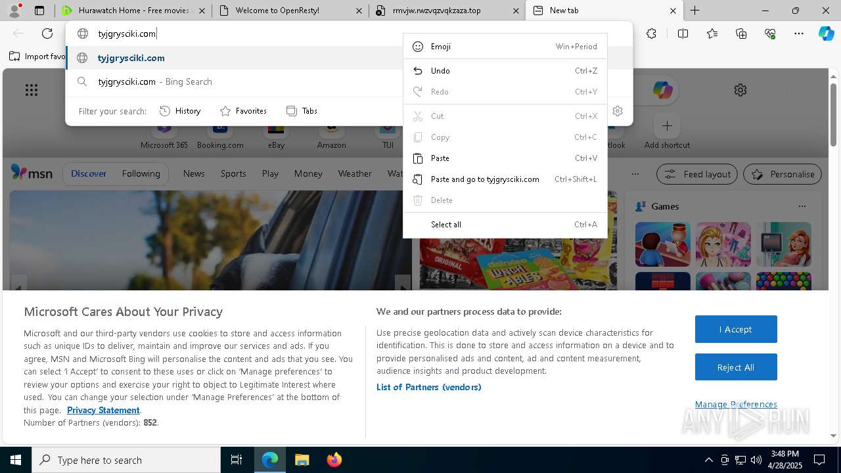Select the Discover feed tab
Image resolution: width=841 pixels, height=473 pixels.
point(89,173)
